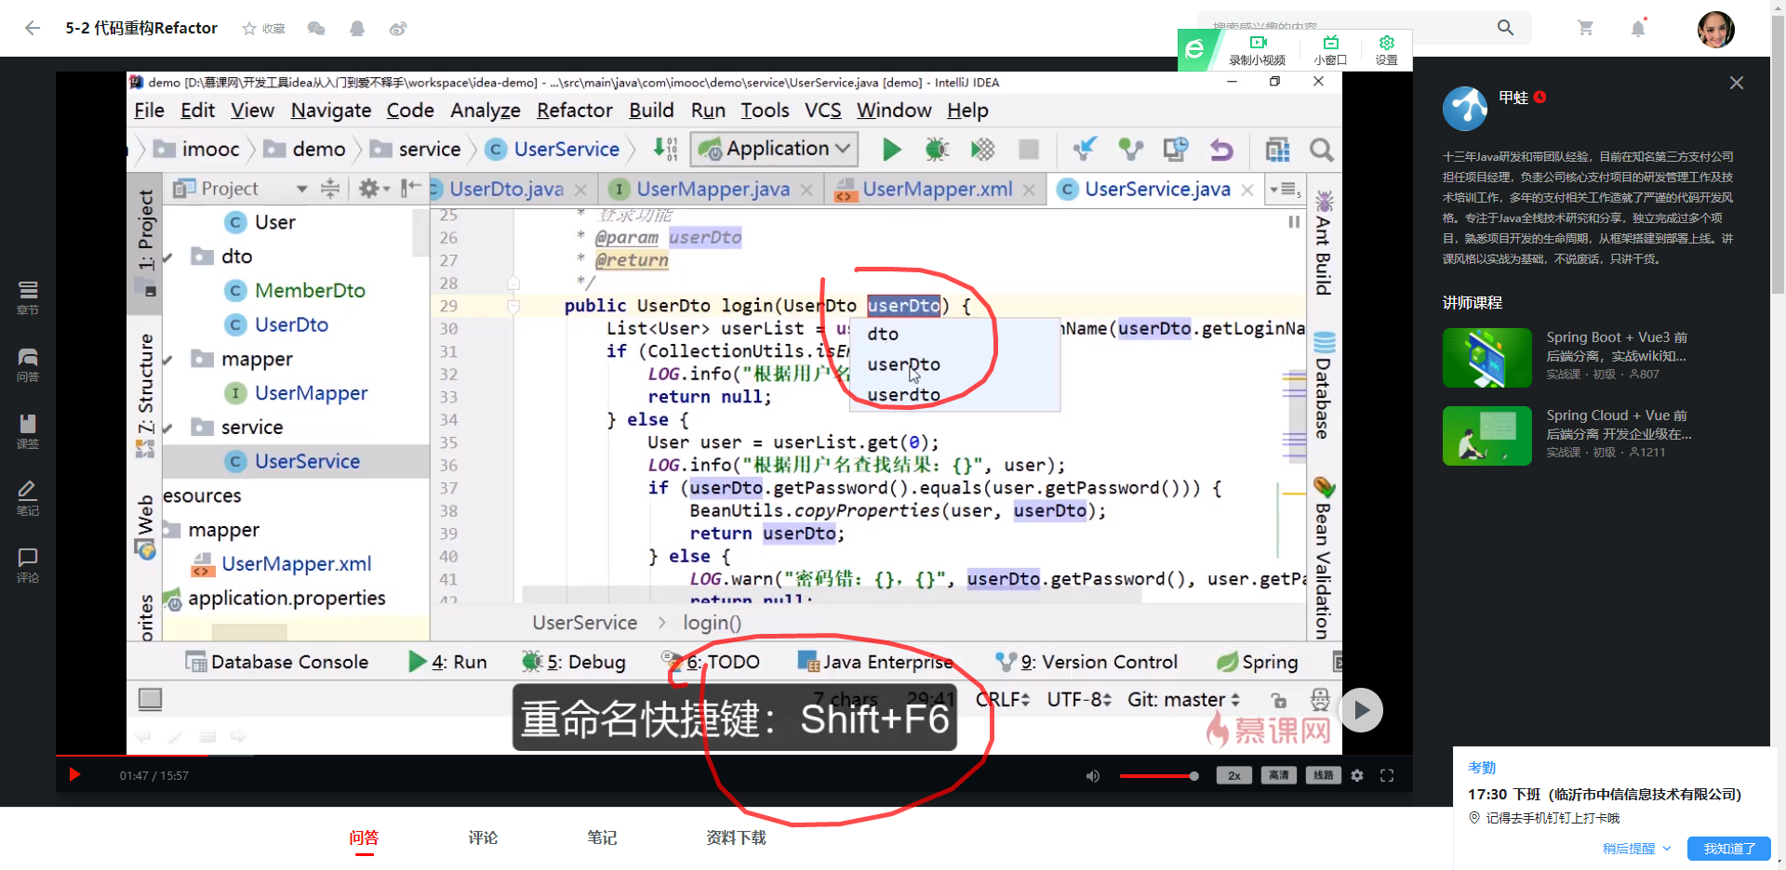Click the green Run button in IDEA toolbar

[891, 149]
